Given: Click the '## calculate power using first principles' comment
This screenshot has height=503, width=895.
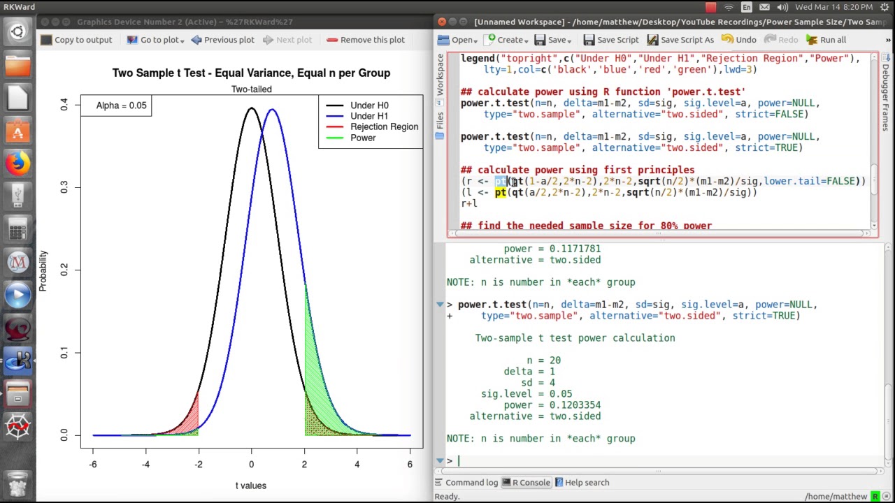Looking at the screenshot, I should click(x=578, y=170).
